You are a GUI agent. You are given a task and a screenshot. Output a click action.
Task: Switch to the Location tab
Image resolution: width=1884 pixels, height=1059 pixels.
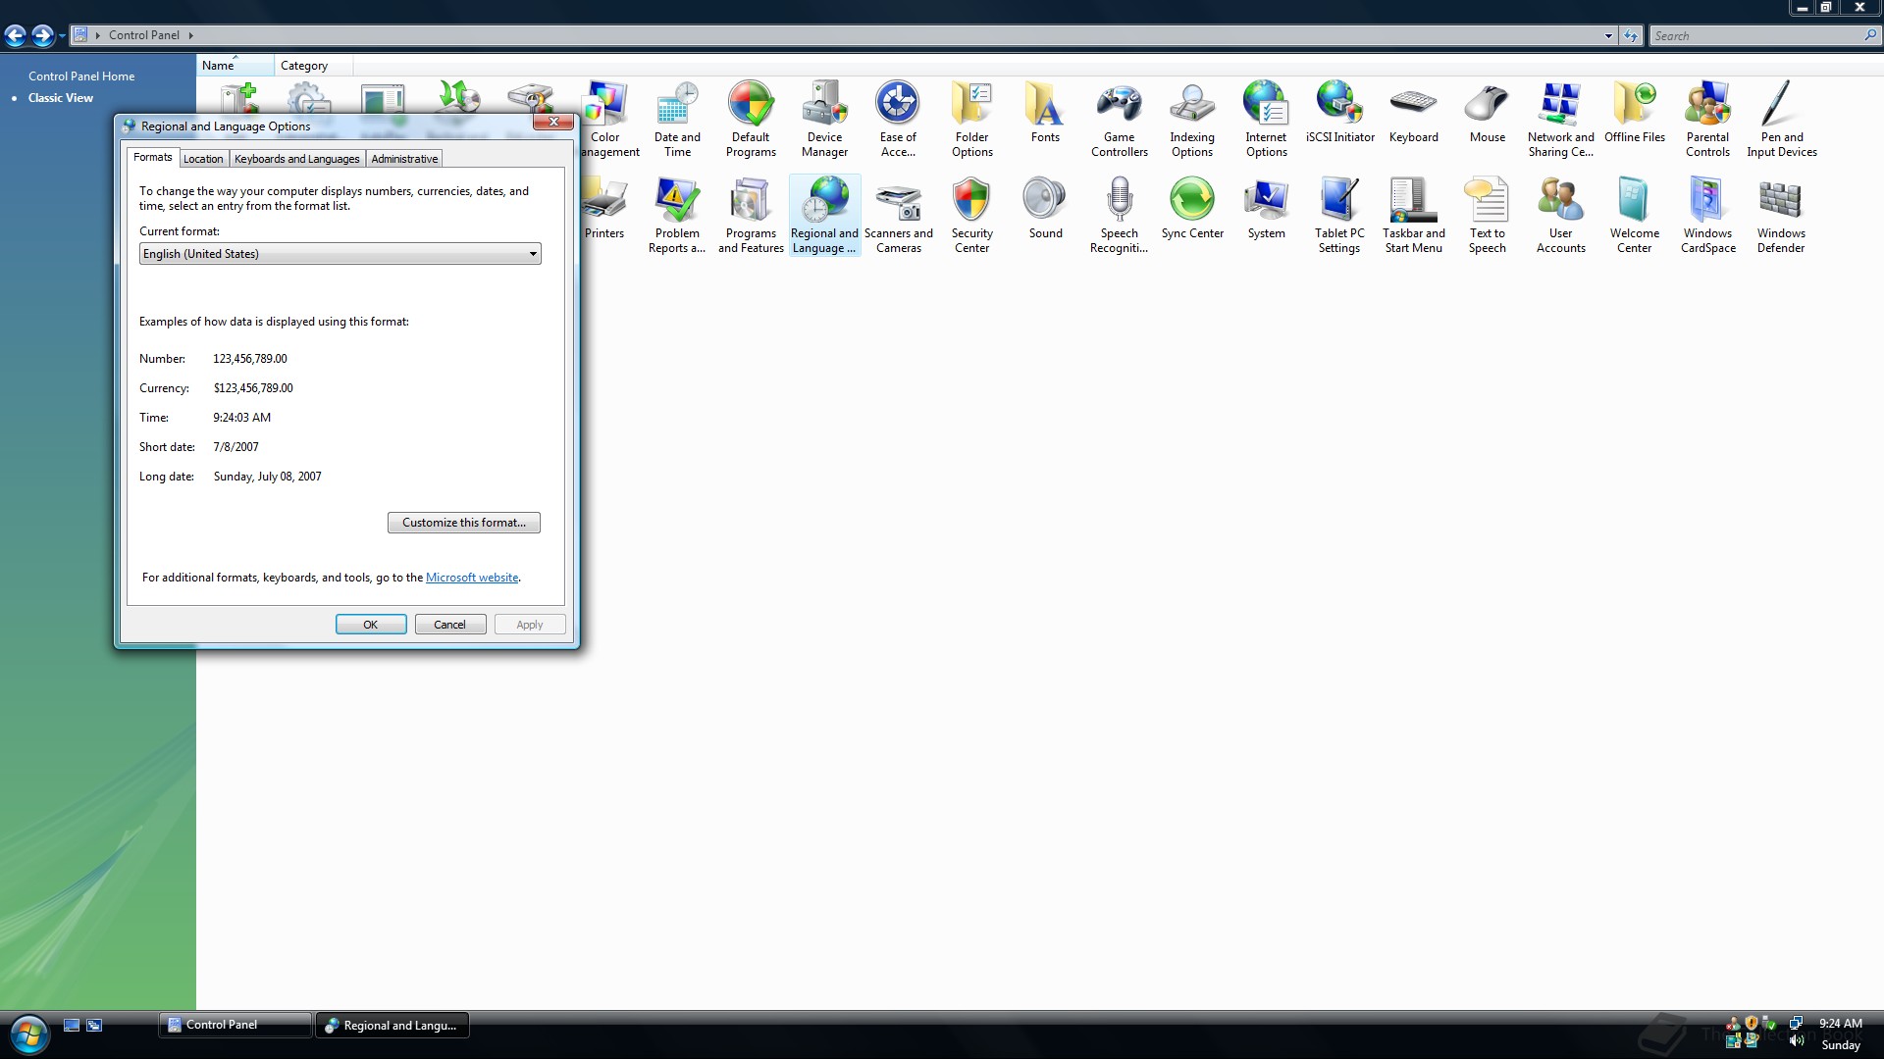coord(203,159)
